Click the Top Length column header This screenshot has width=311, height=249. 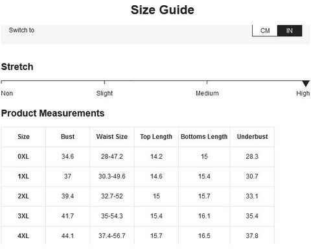tap(156, 137)
